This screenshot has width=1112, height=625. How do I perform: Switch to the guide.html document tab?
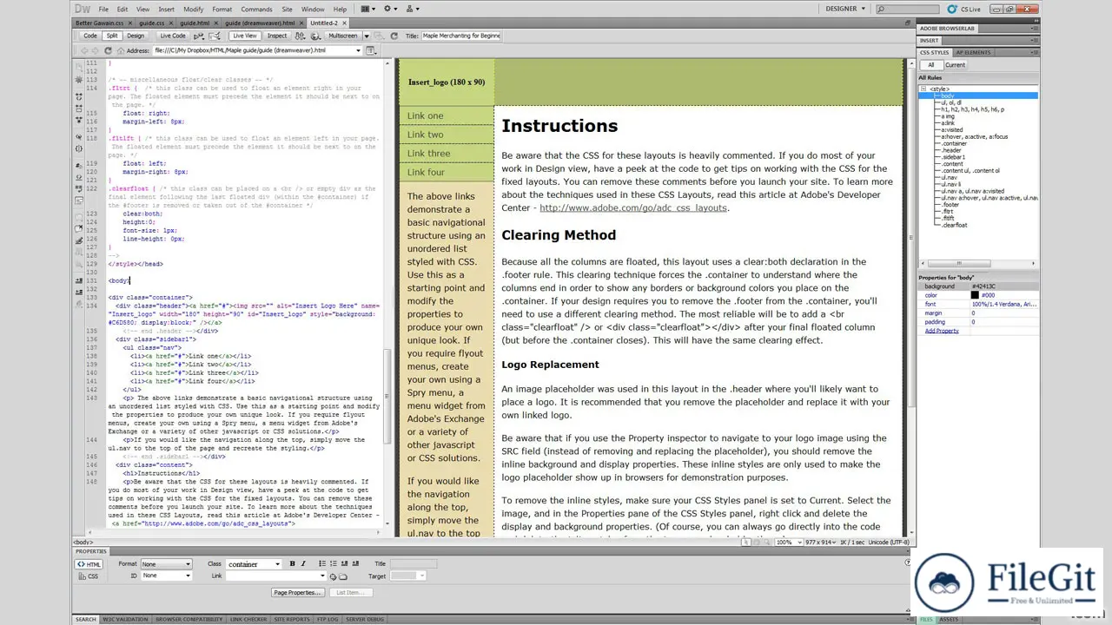195,23
